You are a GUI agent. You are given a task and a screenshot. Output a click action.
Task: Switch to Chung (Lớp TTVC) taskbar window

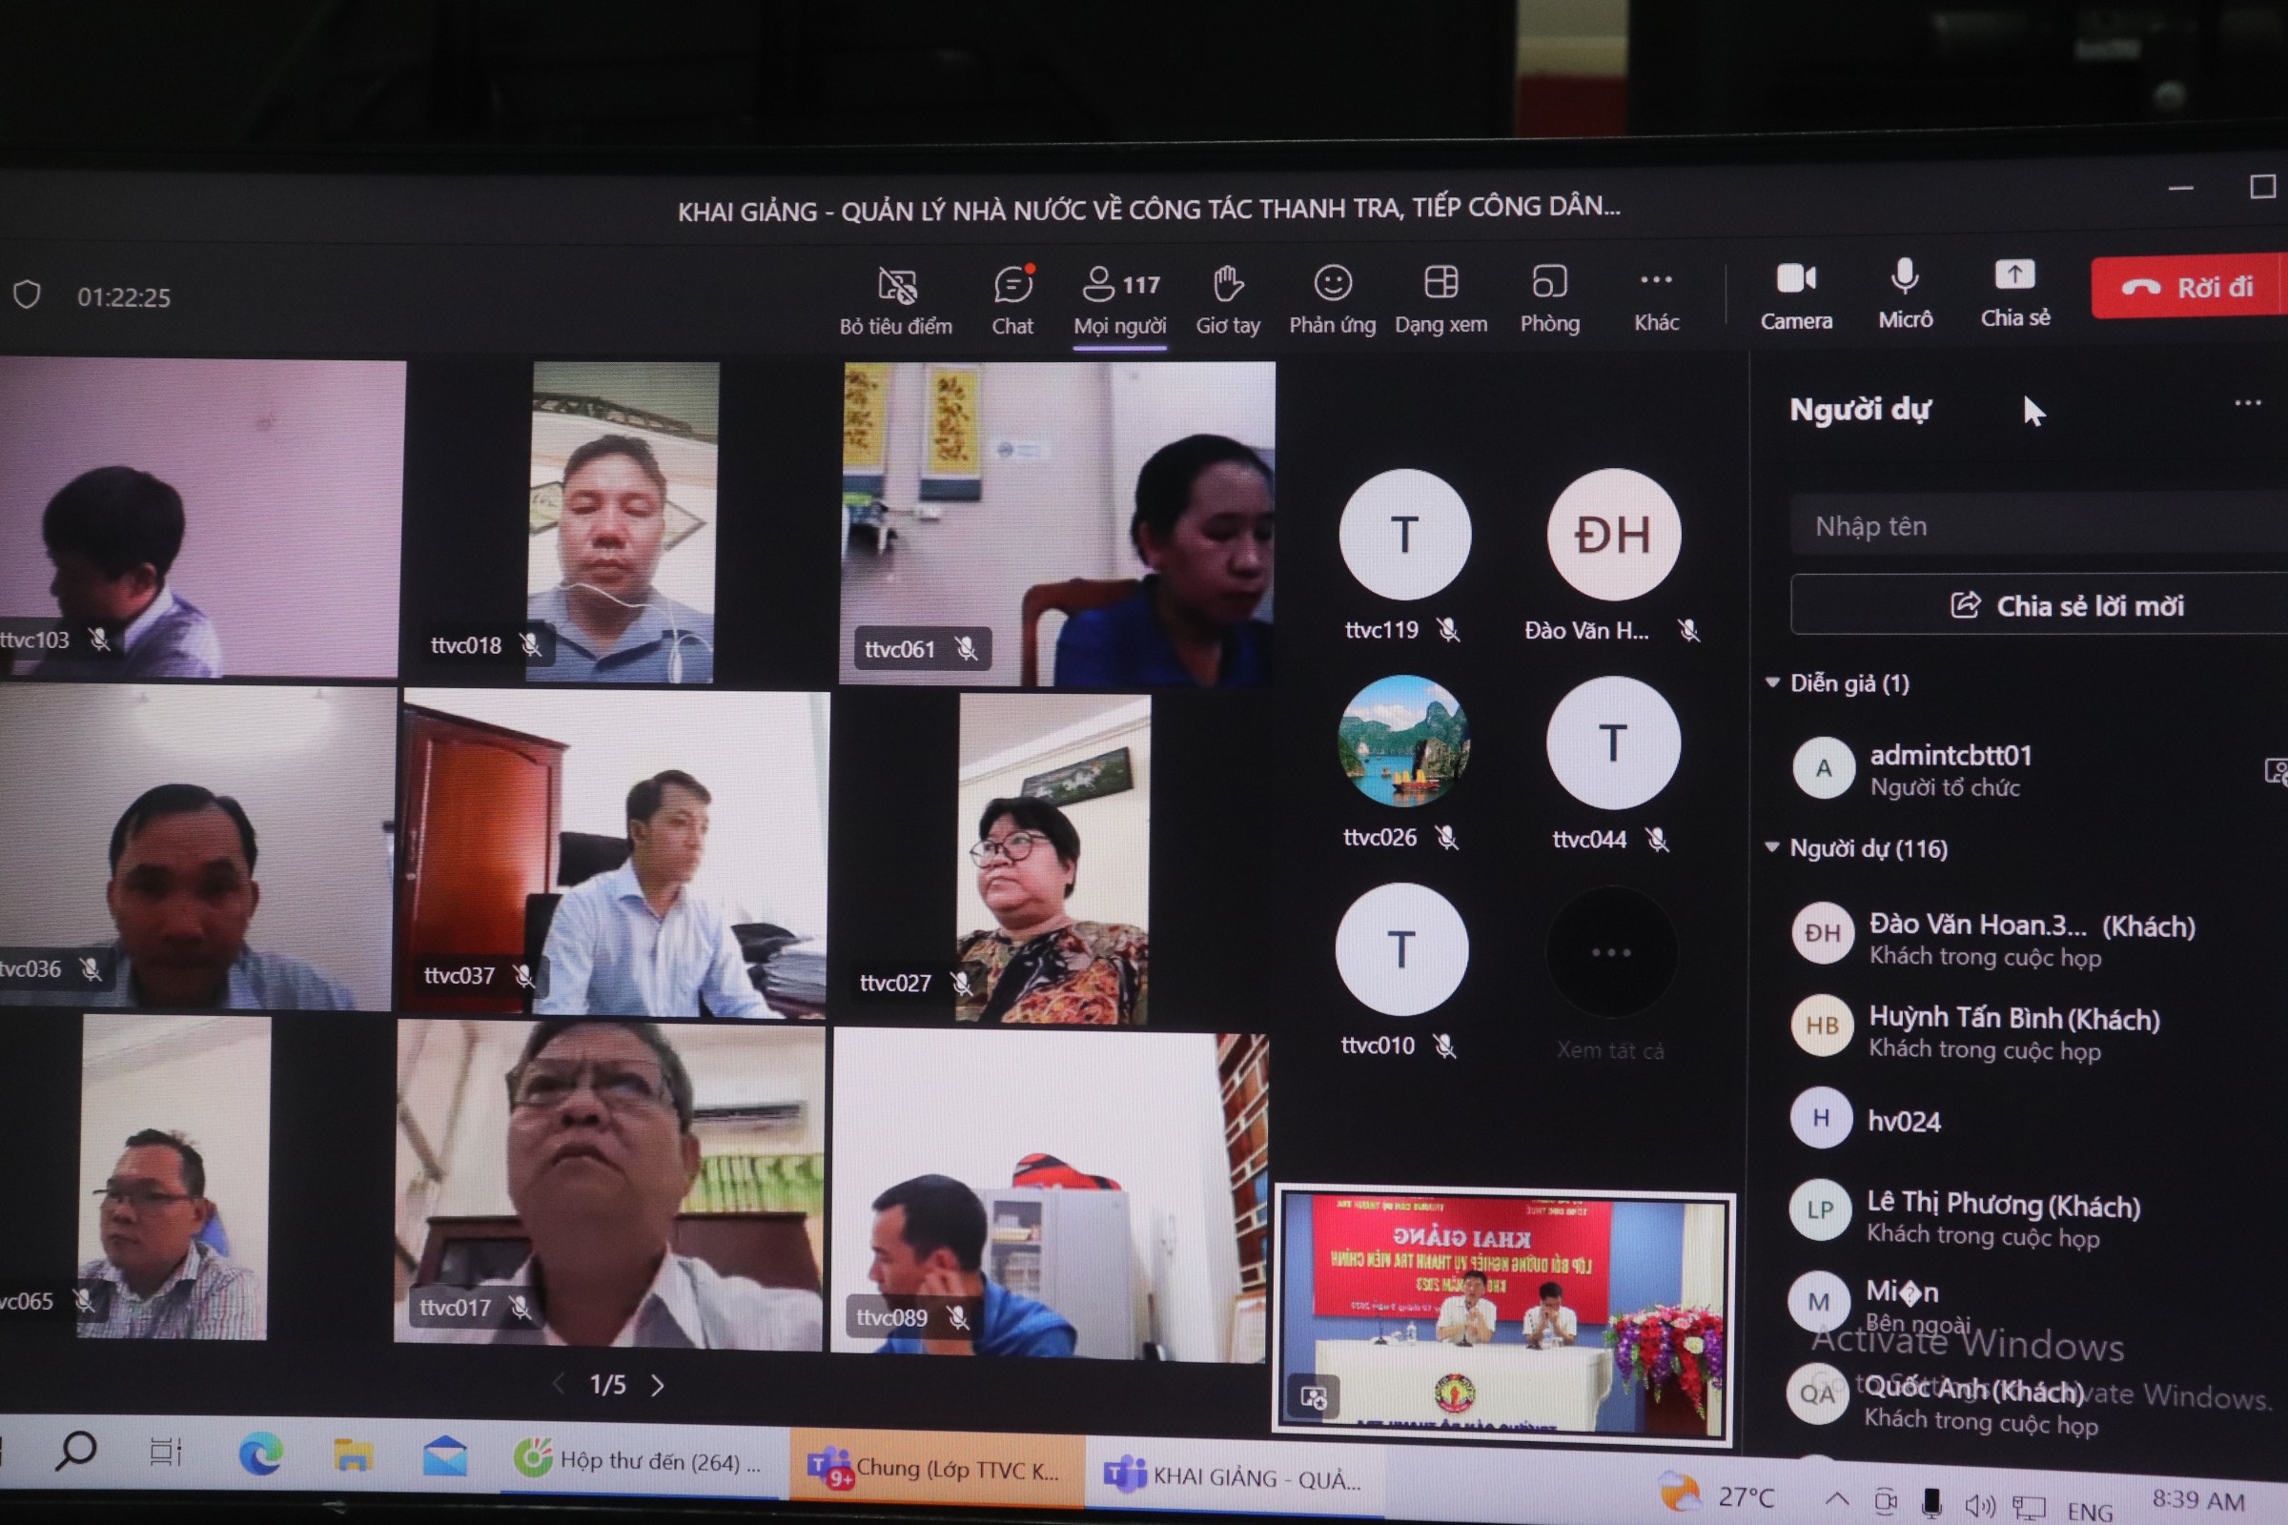point(937,1469)
